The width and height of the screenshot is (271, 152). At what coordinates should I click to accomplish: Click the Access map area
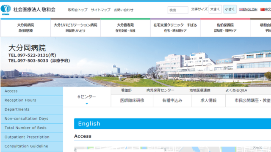click(172, 149)
